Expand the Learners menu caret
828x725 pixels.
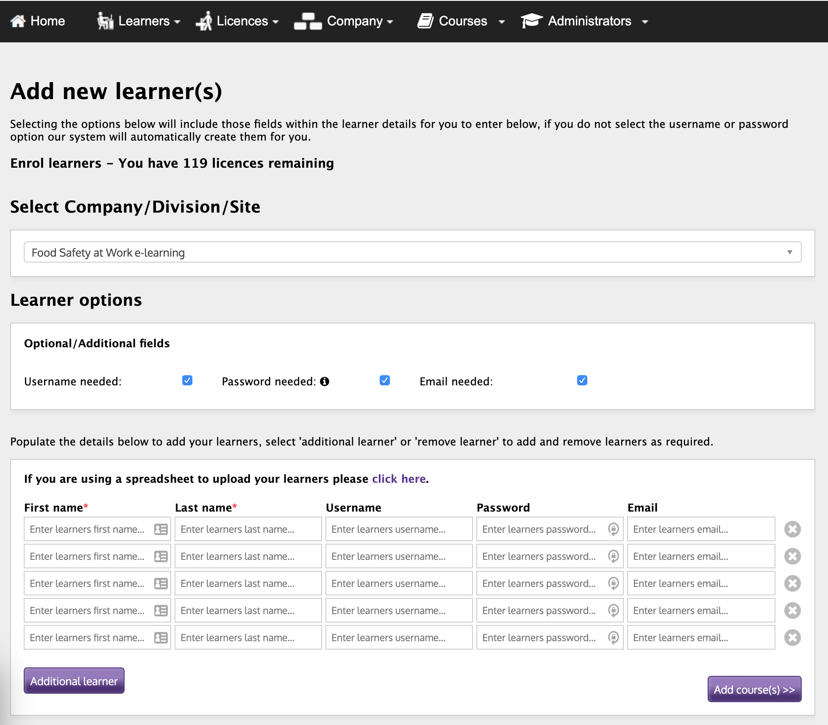point(177,22)
